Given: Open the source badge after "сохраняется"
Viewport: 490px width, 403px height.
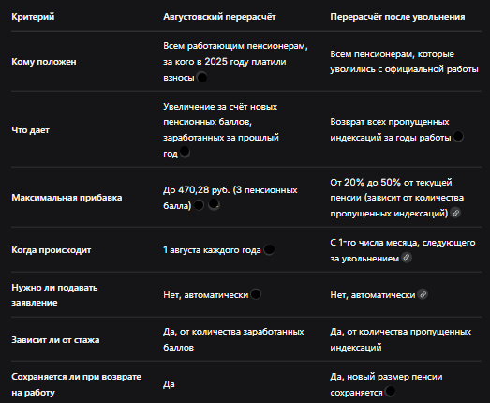Looking at the screenshot, I should pyautogui.click(x=390, y=391).
